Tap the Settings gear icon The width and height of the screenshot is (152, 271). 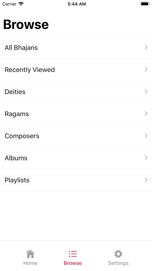click(118, 254)
